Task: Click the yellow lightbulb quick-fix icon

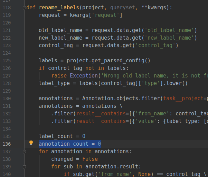Action: (x=31, y=143)
